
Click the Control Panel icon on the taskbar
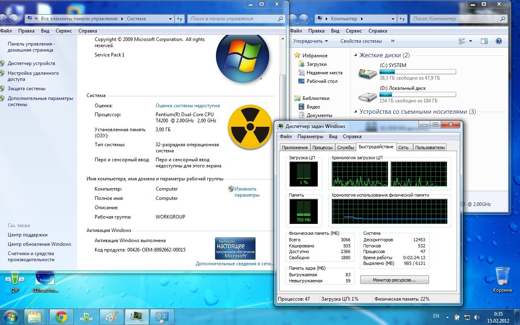point(162,317)
